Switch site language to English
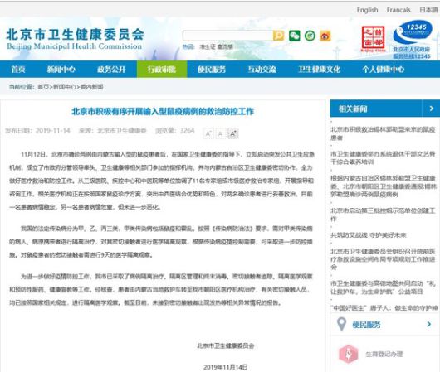 click(x=367, y=10)
